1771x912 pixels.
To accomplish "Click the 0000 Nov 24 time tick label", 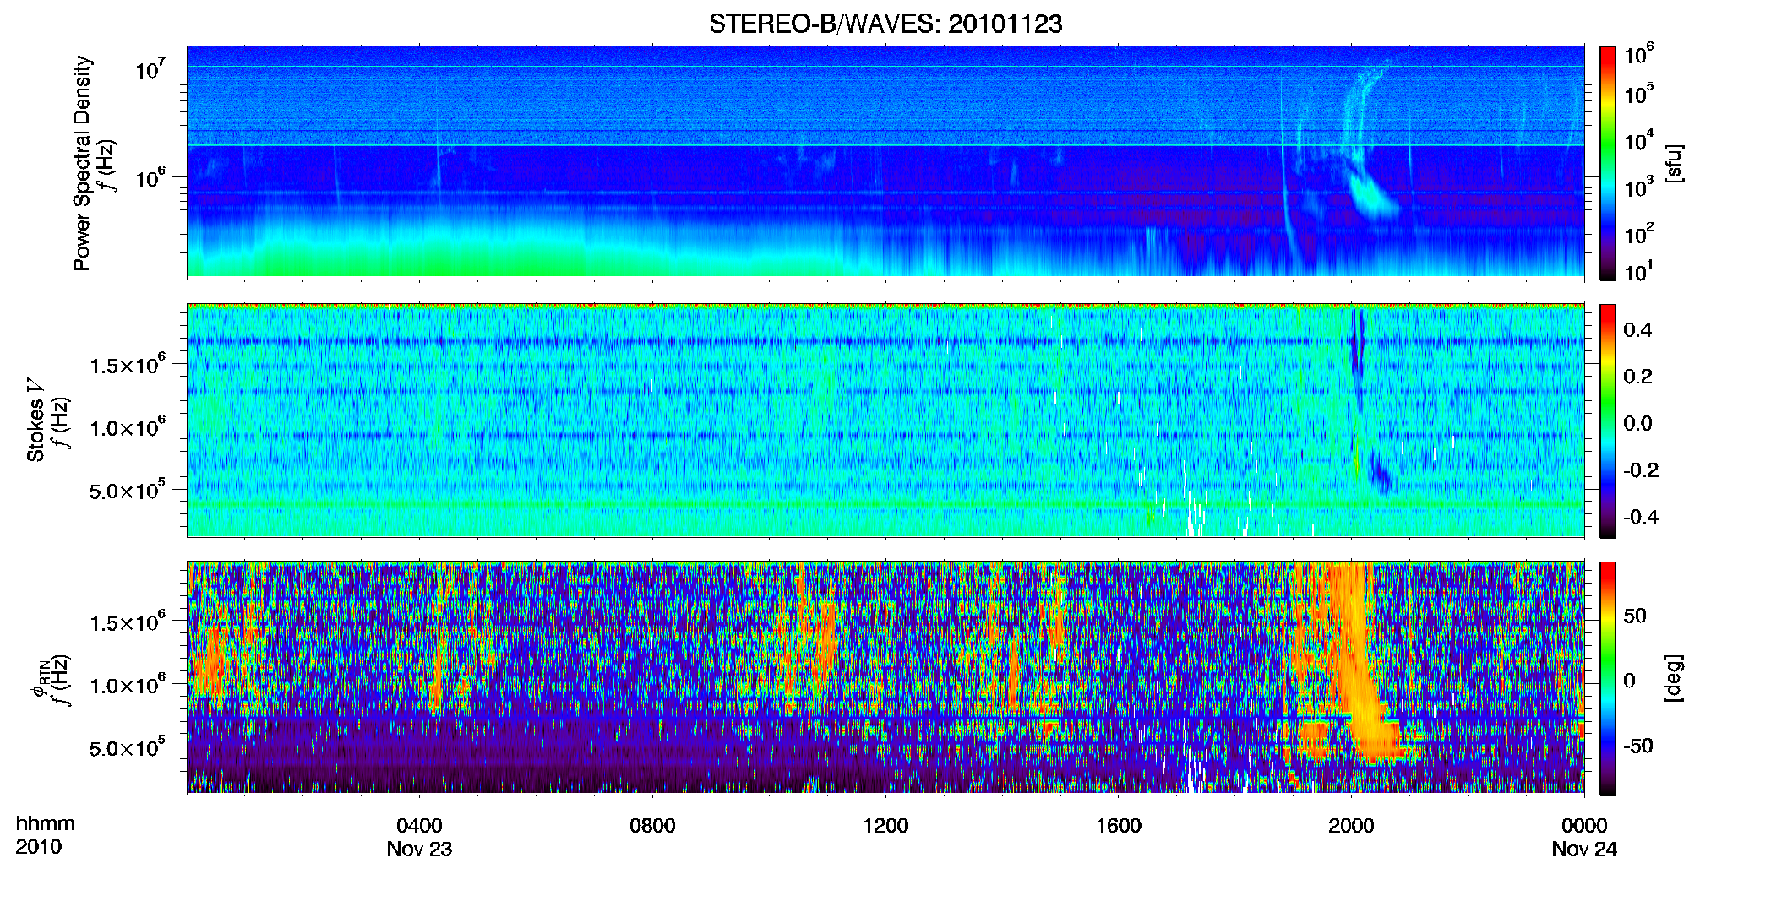I will click(x=1584, y=837).
